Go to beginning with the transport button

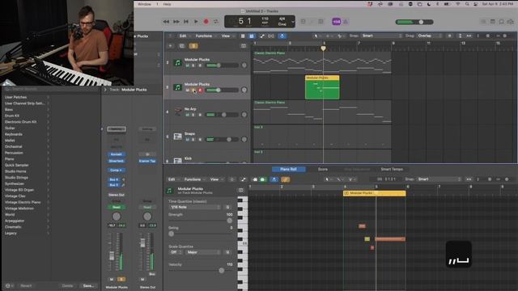[x=186, y=22]
